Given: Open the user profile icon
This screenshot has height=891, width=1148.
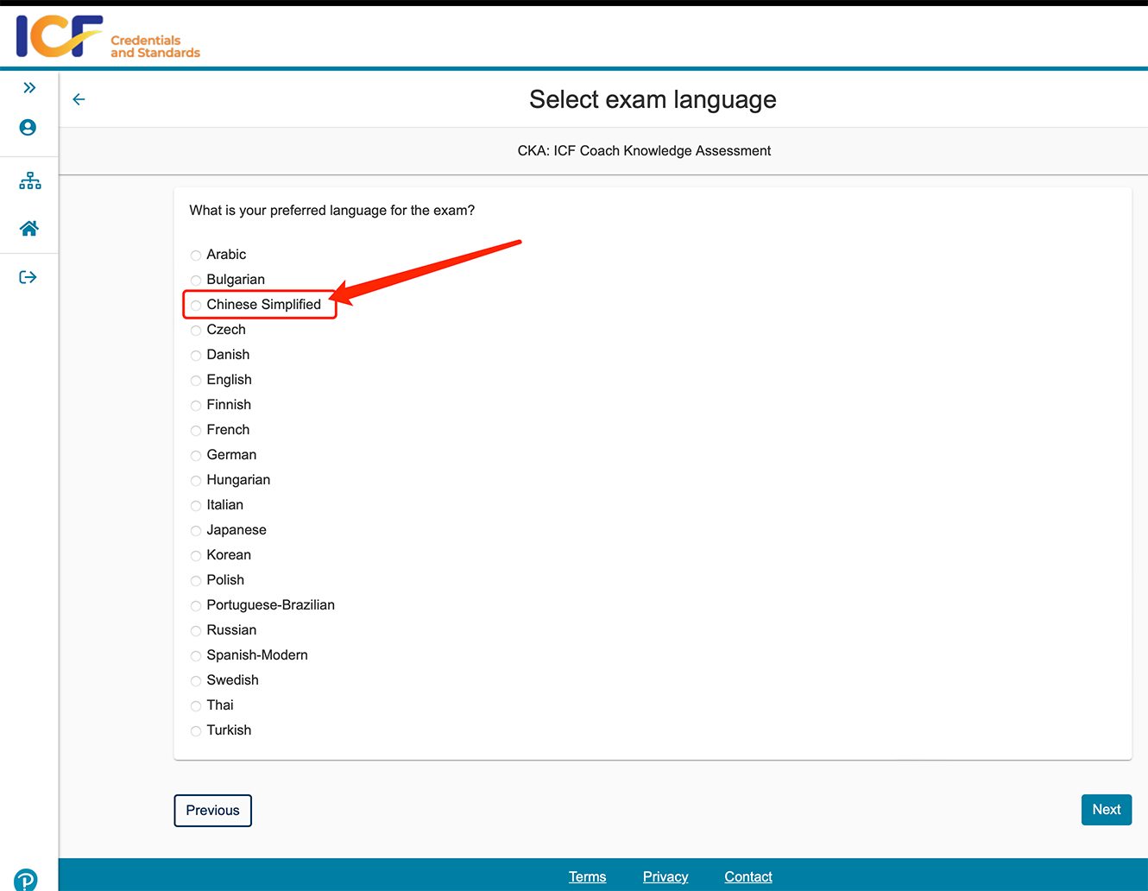Looking at the screenshot, I should coord(28,128).
